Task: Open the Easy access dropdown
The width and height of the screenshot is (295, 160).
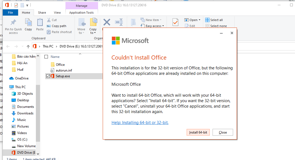Action: pyautogui.click(x=152, y=26)
